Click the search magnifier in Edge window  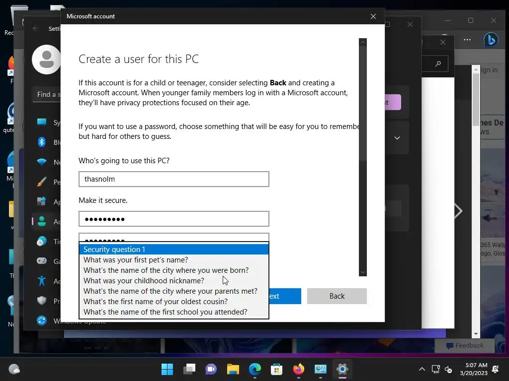[x=438, y=63]
